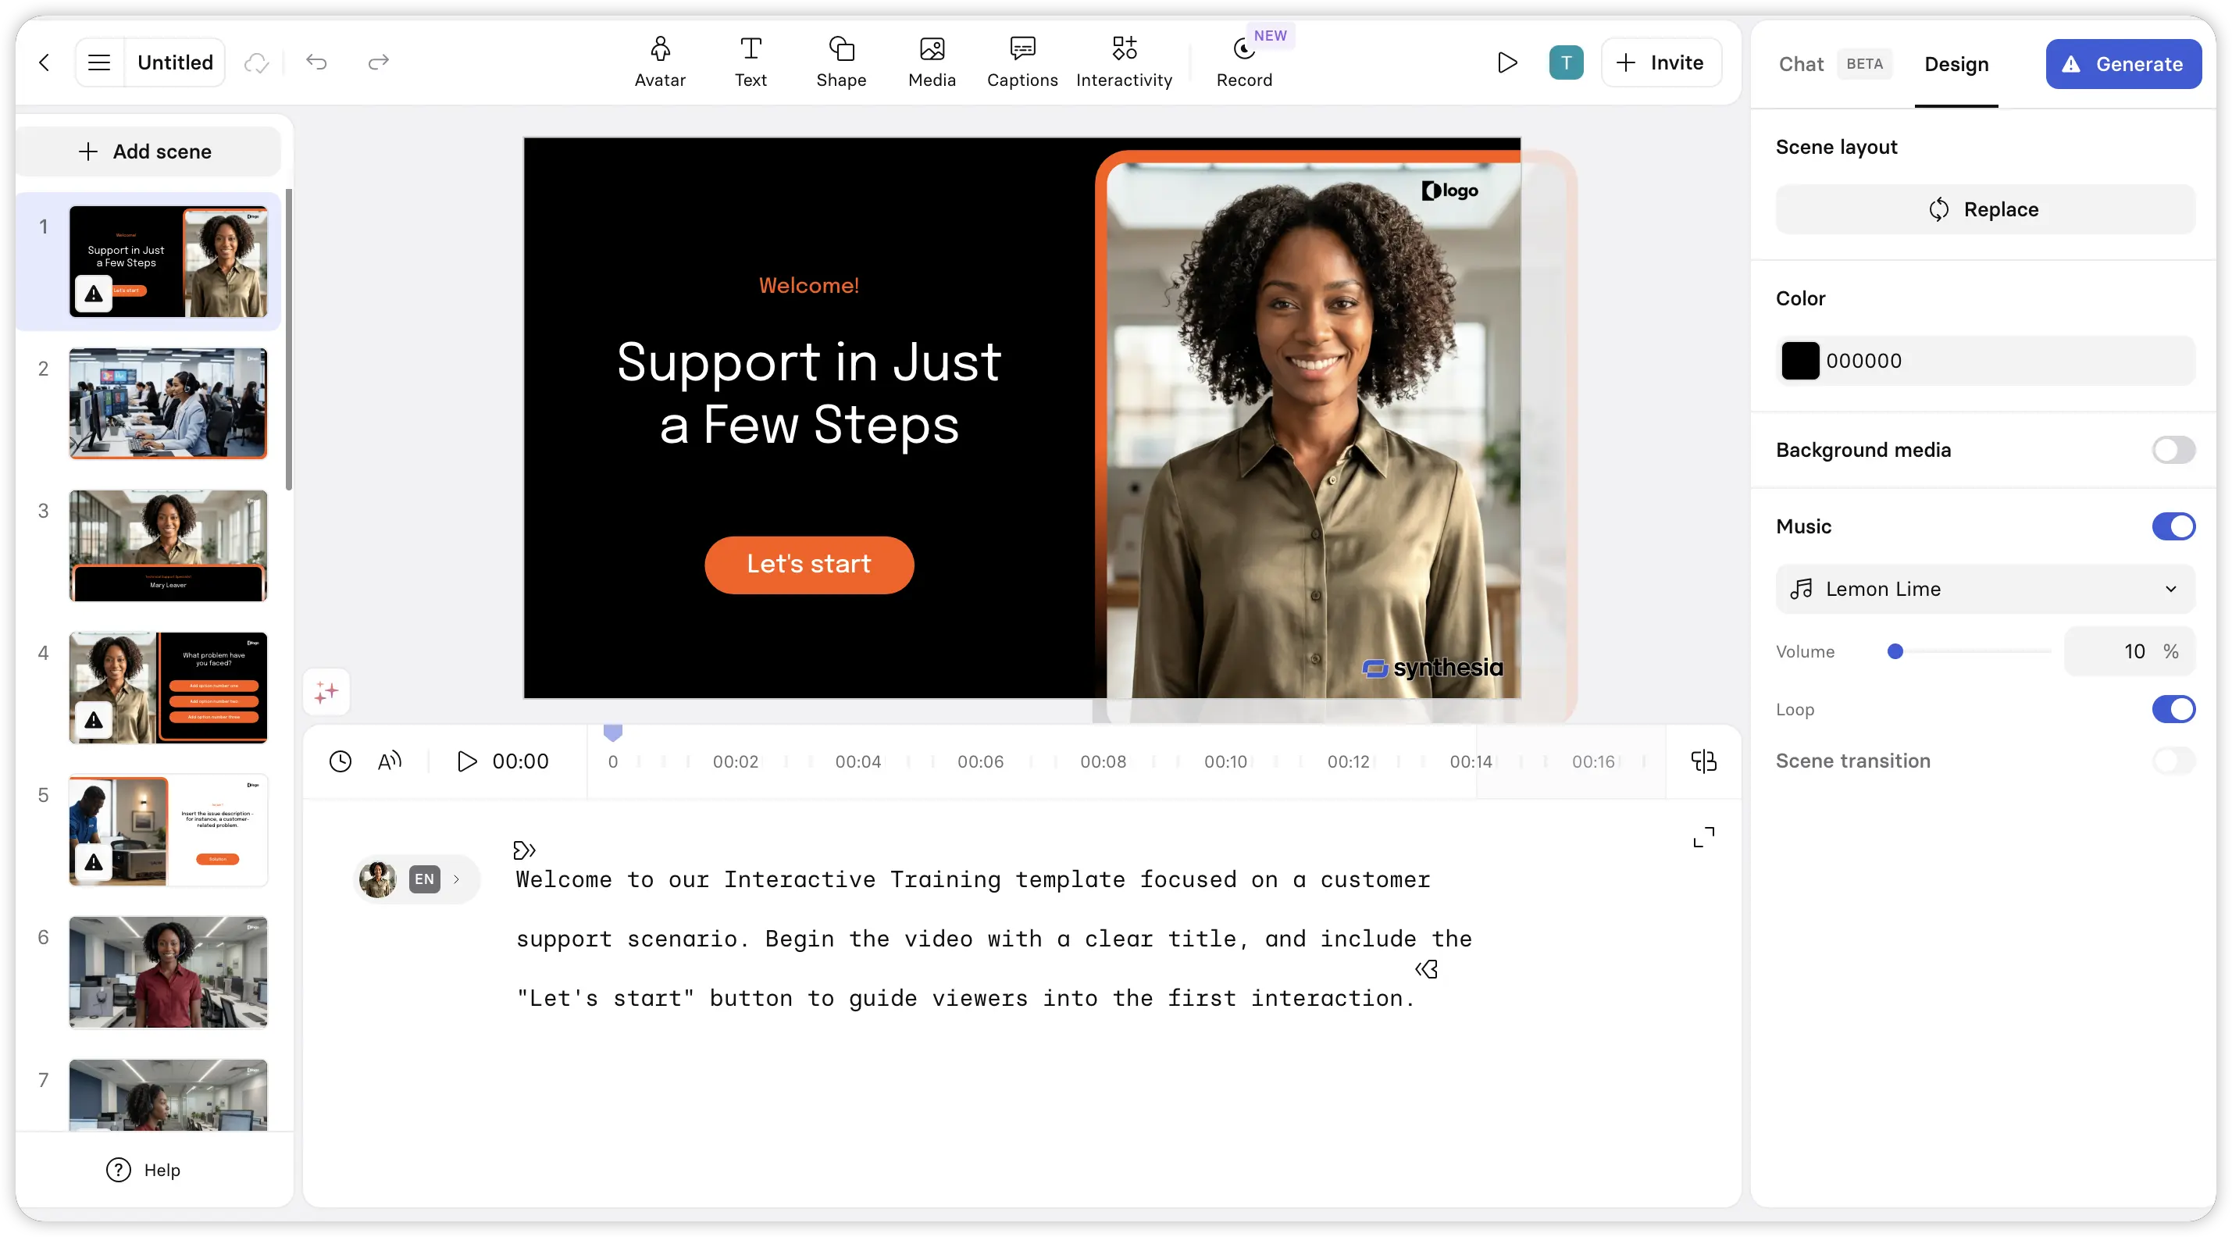This screenshot has height=1237, width=2232.
Task: Click the Generate button
Action: pyautogui.click(x=2123, y=64)
